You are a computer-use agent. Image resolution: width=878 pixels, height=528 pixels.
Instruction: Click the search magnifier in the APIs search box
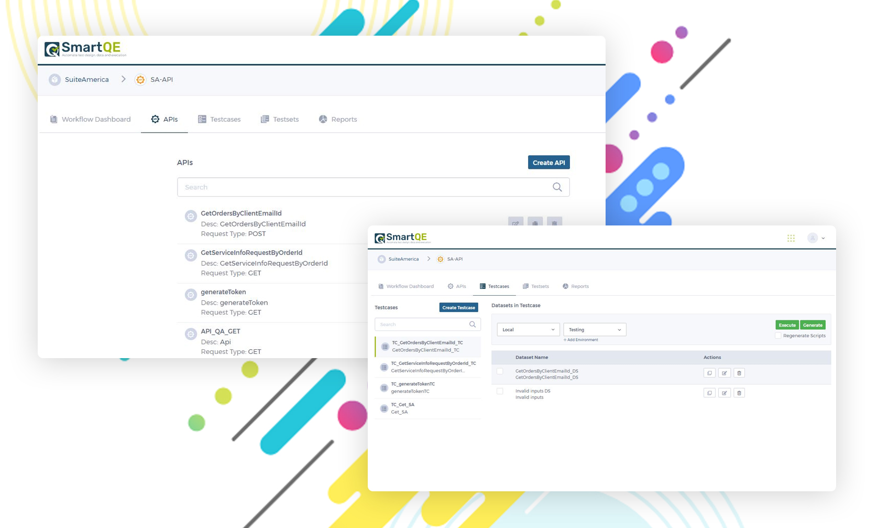coord(557,187)
